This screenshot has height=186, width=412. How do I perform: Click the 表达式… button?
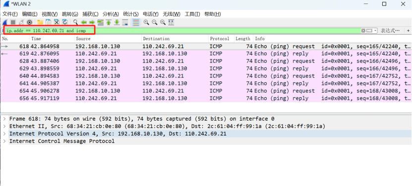(390, 31)
